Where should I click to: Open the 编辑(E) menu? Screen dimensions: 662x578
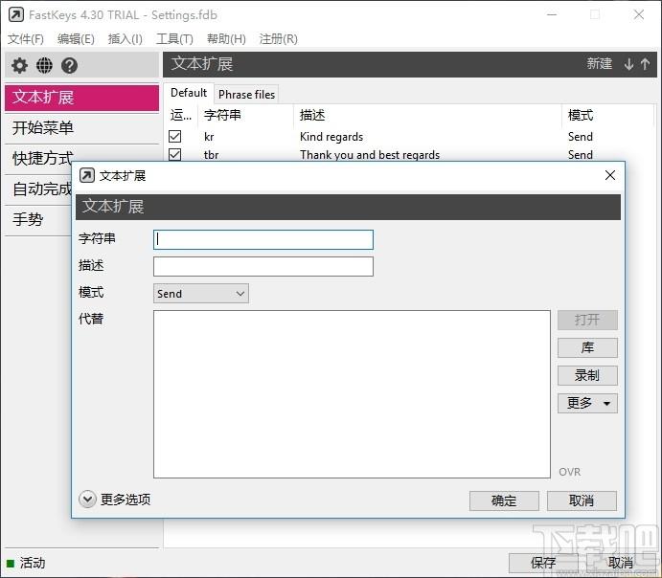76,39
